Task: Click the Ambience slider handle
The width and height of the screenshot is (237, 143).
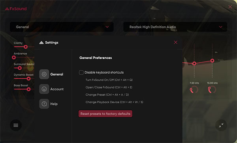Action: click(14, 58)
